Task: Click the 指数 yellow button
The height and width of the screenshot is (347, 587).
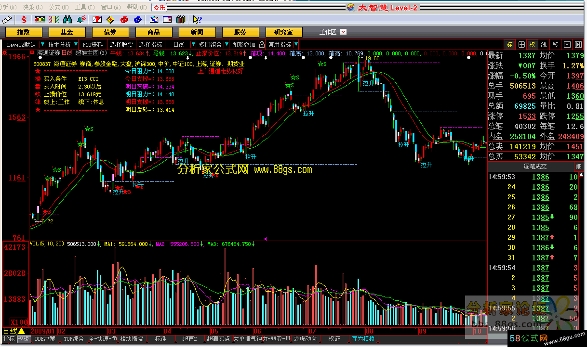Action: [x=23, y=32]
